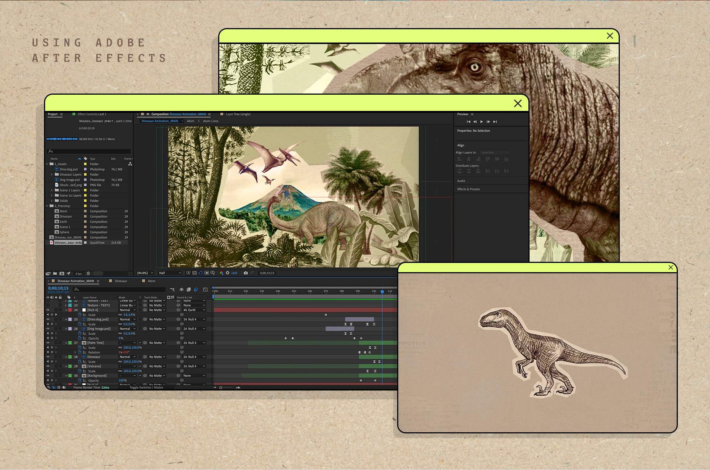
Task: Click Effects & Presets panel header
Action: click(x=468, y=189)
